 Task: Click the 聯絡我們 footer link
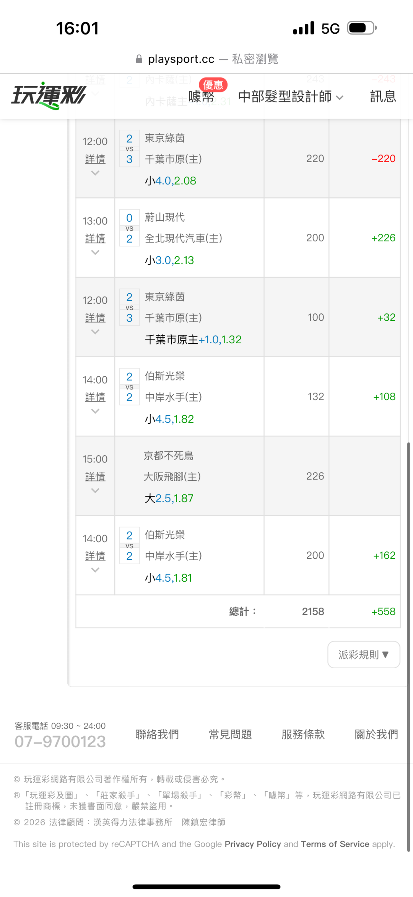point(157,734)
